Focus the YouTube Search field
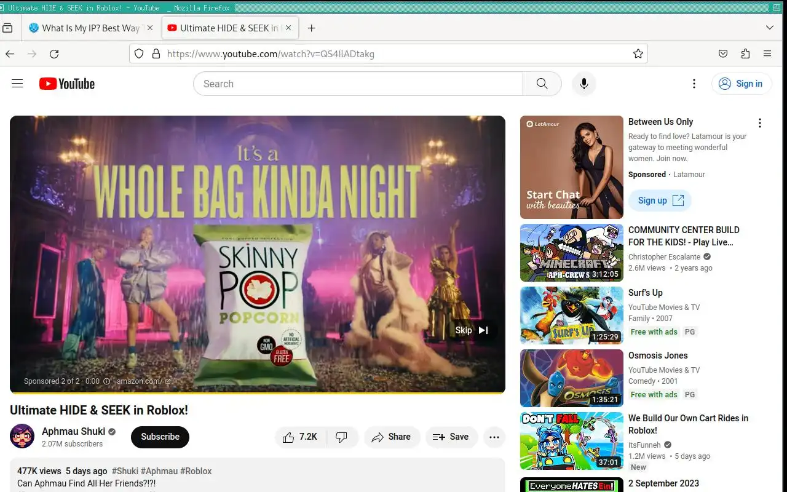The width and height of the screenshot is (787, 492). click(x=358, y=84)
